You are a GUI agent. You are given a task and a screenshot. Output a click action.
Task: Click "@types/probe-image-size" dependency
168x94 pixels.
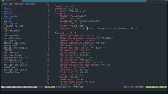(82, 62)
